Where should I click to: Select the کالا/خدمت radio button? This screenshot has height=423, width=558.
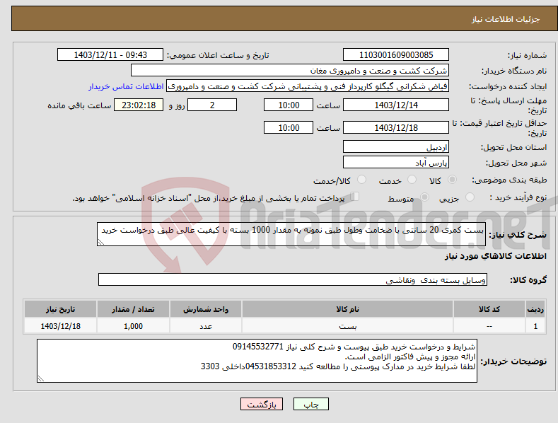[361, 180]
